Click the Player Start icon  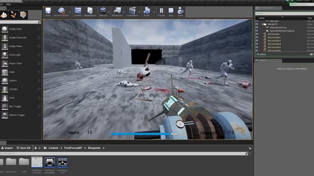click(4, 64)
